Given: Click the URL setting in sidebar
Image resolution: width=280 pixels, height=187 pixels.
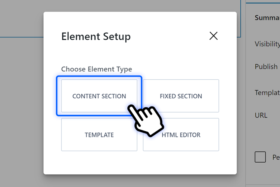Looking at the screenshot, I should [x=261, y=115].
